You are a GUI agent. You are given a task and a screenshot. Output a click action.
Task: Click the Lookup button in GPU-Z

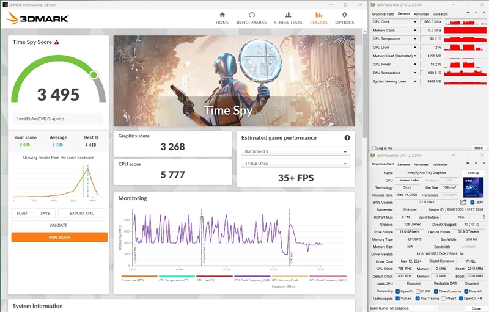point(473,173)
